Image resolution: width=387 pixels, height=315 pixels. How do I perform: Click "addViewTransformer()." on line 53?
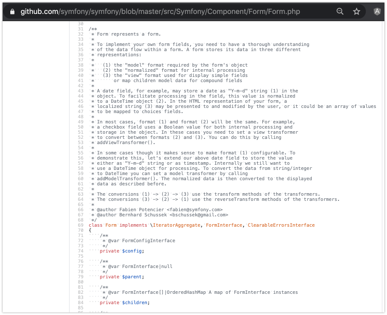(x=126, y=143)
